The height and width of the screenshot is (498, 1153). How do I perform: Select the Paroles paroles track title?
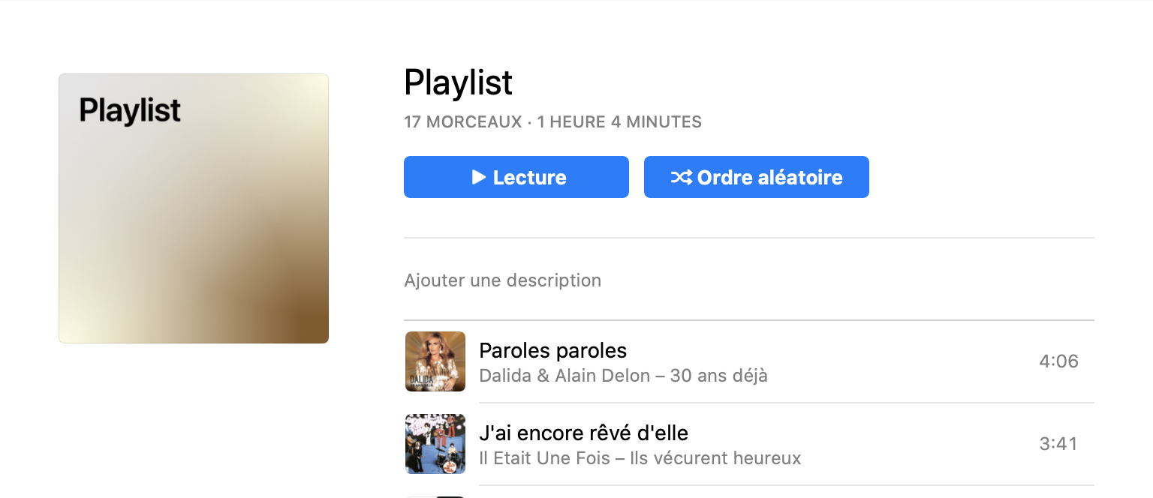552,350
